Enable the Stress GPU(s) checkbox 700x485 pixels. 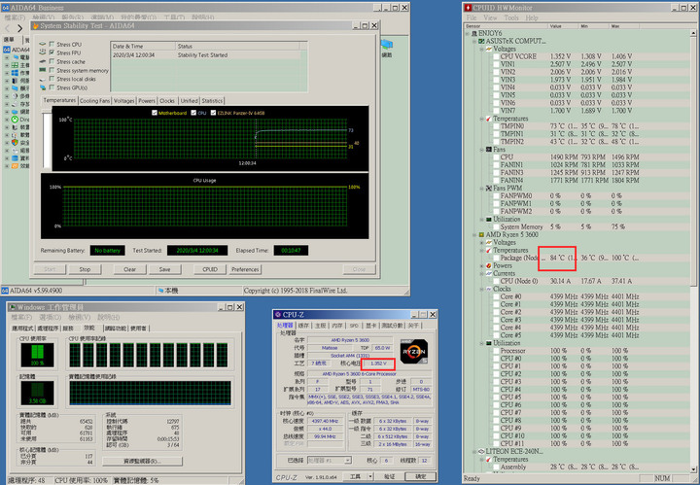[x=52, y=87]
